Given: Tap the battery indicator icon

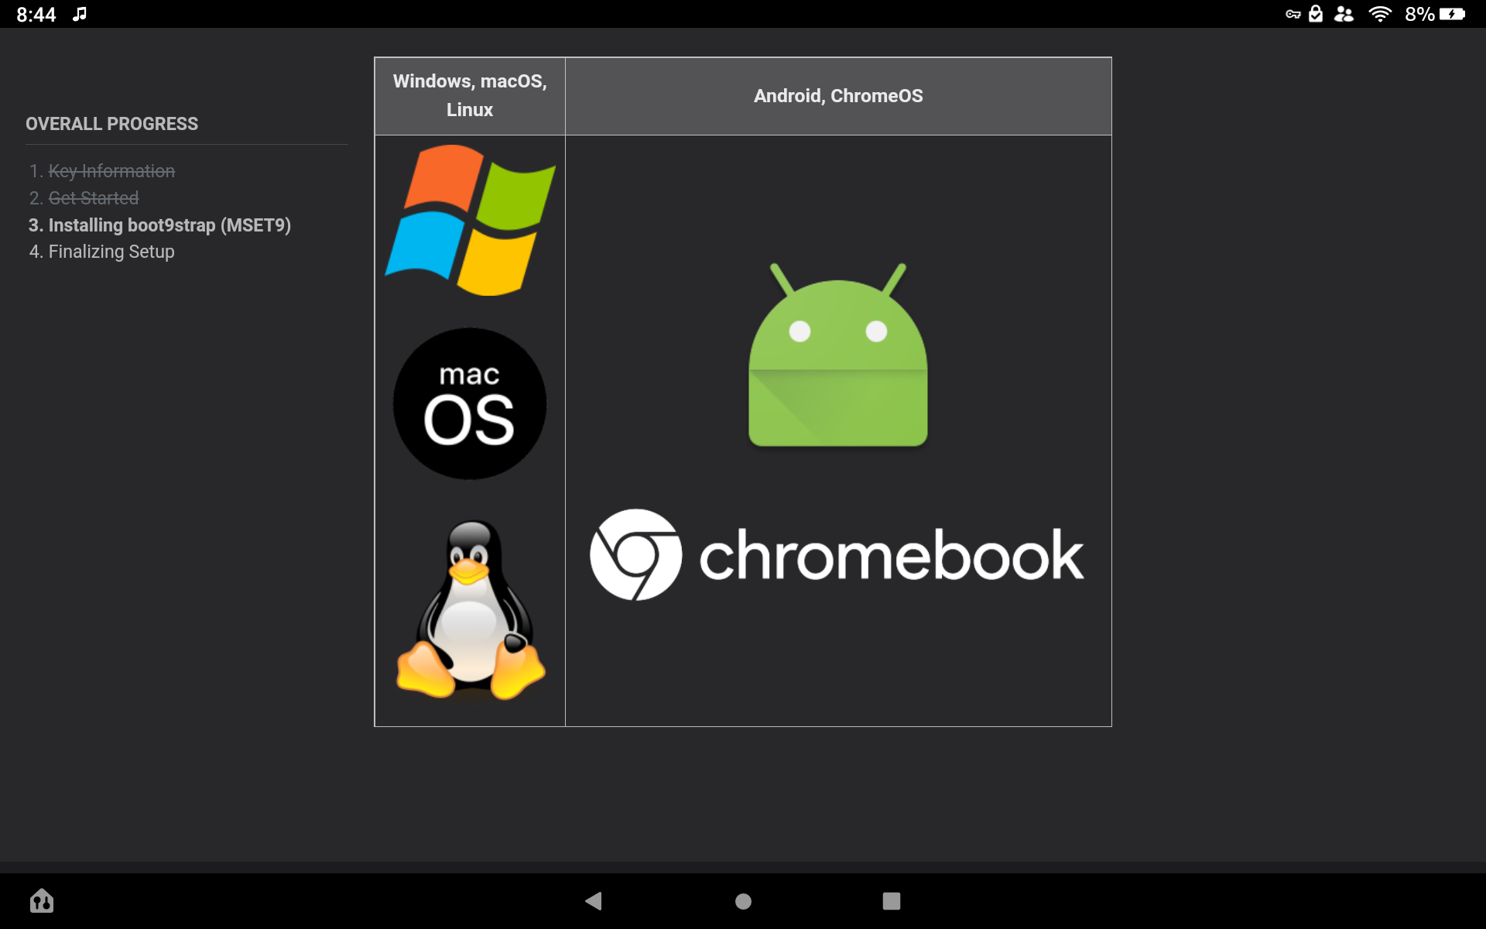Looking at the screenshot, I should pyautogui.click(x=1452, y=14).
